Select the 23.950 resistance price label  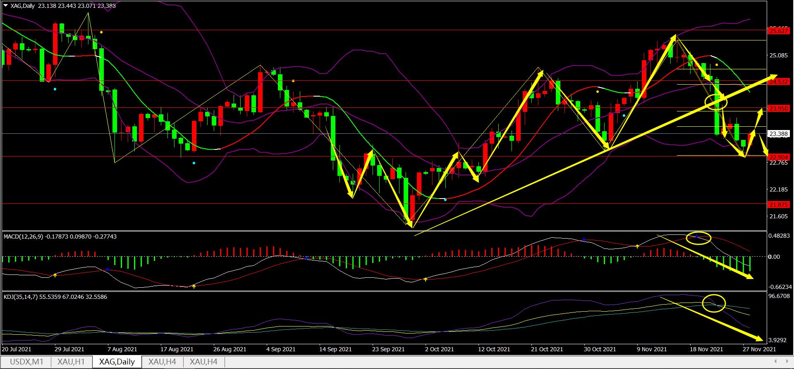tap(778, 109)
